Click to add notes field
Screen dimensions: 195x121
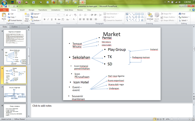coord(112,110)
